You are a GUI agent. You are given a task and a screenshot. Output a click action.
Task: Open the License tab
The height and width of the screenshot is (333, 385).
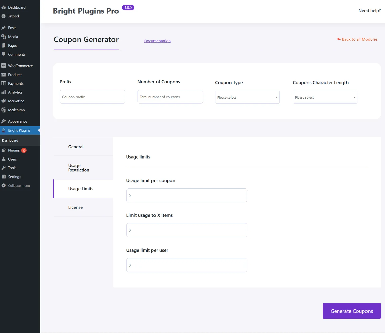(x=83, y=207)
